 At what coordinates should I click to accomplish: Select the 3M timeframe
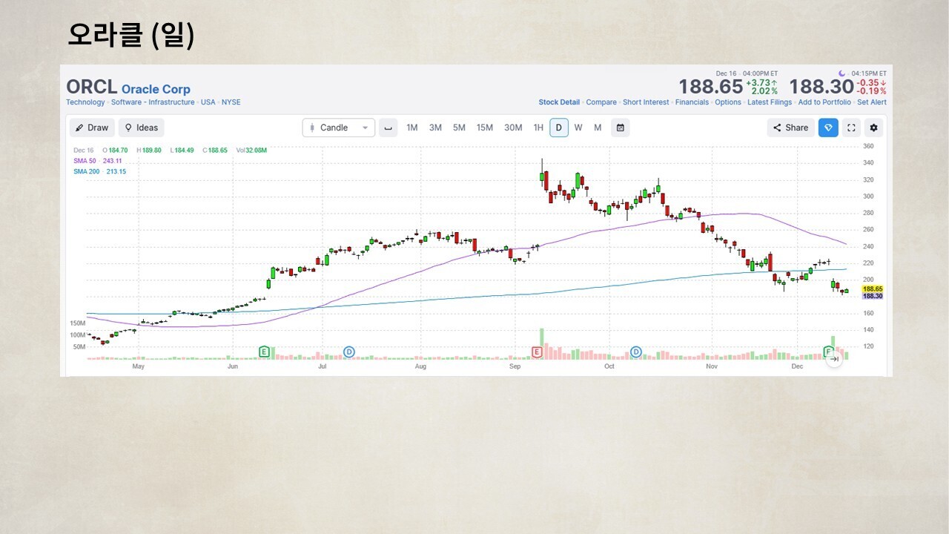click(x=435, y=128)
